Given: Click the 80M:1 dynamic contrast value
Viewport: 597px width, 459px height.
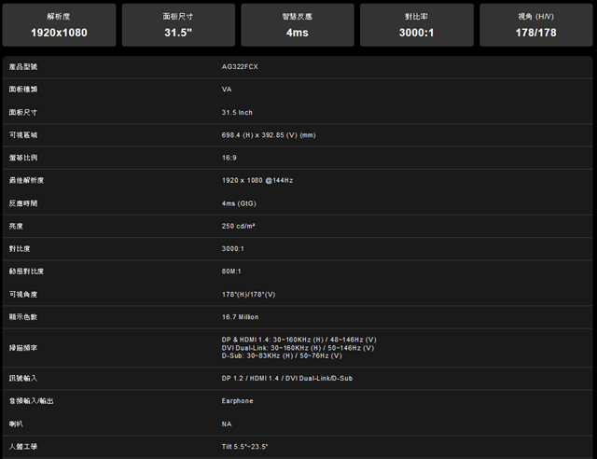Looking at the screenshot, I should 233,271.
